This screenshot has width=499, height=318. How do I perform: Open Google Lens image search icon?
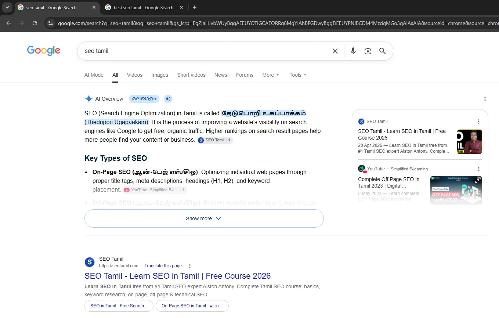click(x=368, y=51)
